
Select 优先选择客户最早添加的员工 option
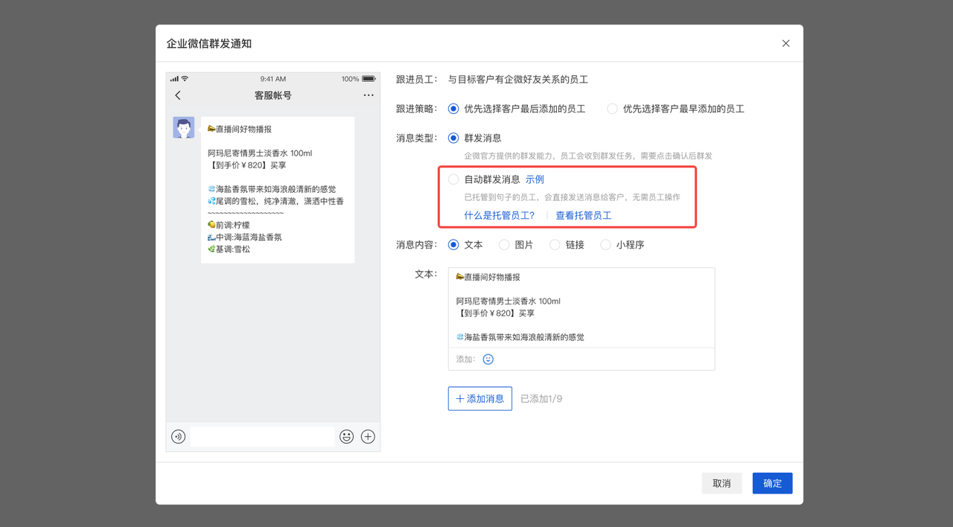pyautogui.click(x=612, y=109)
